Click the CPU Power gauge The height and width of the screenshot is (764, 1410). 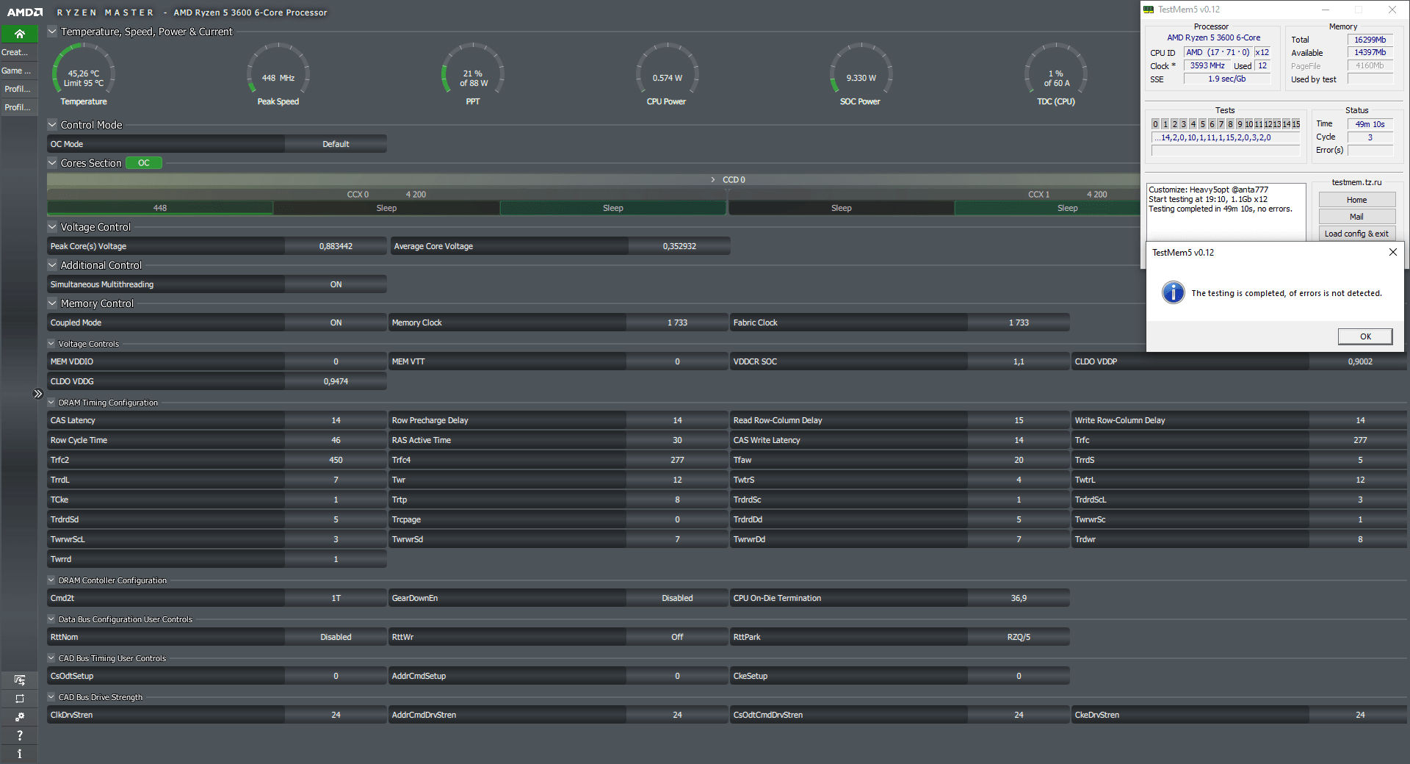coord(667,73)
